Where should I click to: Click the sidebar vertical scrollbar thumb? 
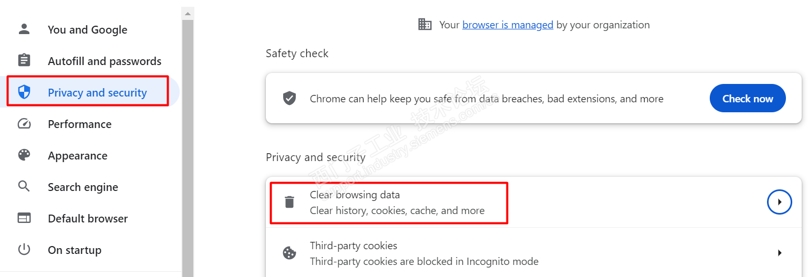188,147
